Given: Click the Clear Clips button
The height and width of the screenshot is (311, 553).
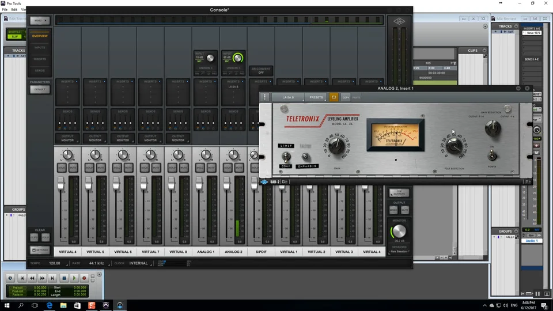Looking at the screenshot, I should point(34,237).
